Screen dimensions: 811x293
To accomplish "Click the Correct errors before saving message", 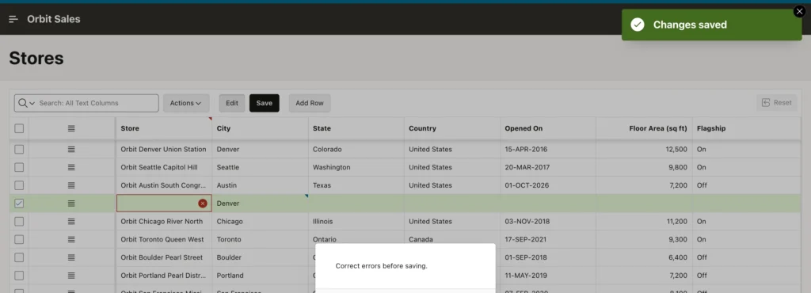I will pyautogui.click(x=381, y=266).
